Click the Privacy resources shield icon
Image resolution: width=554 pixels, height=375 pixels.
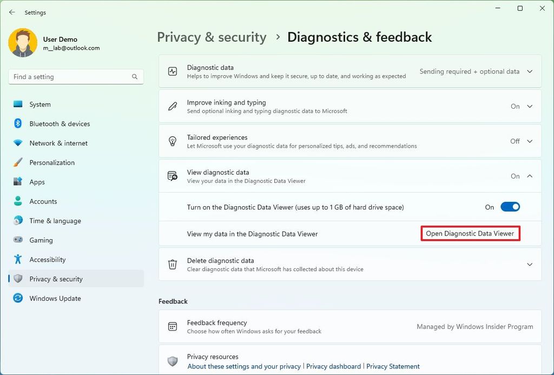[x=173, y=361]
